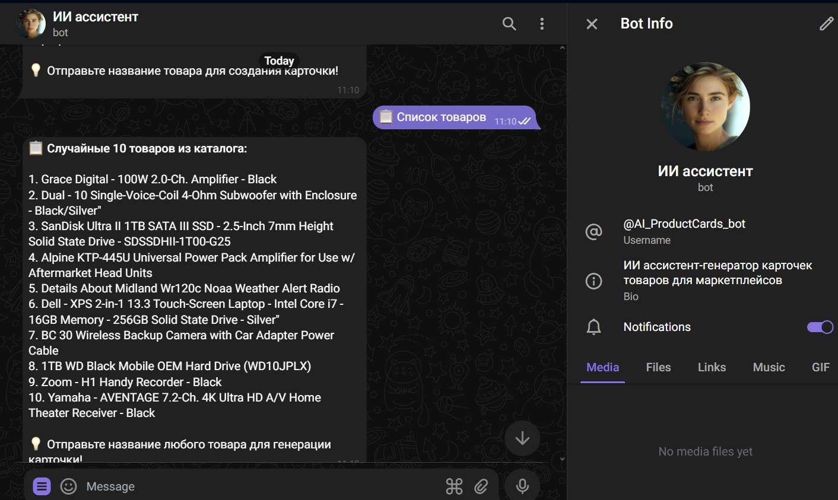Viewport: 838px width, 500px height.
Task: Click the notifications bell icon
Action: [x=593, y=327]
